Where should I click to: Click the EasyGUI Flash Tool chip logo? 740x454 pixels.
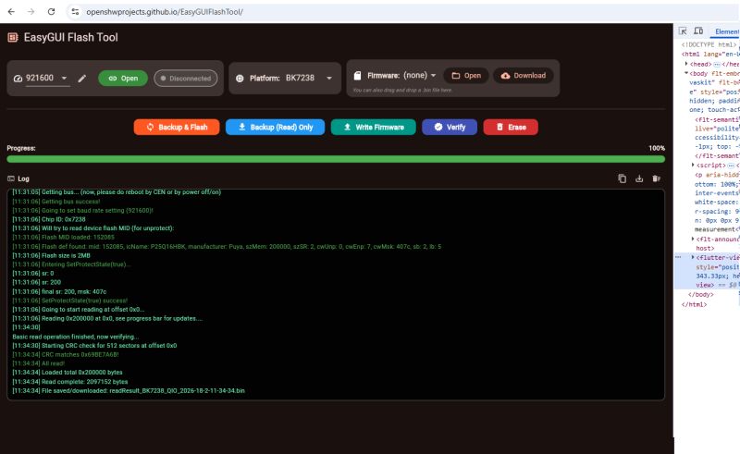coord(13,37)
